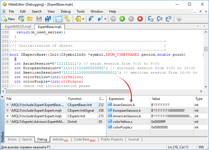Close the Toolbox panel with X
209x150 pixels.
[2, 97]
